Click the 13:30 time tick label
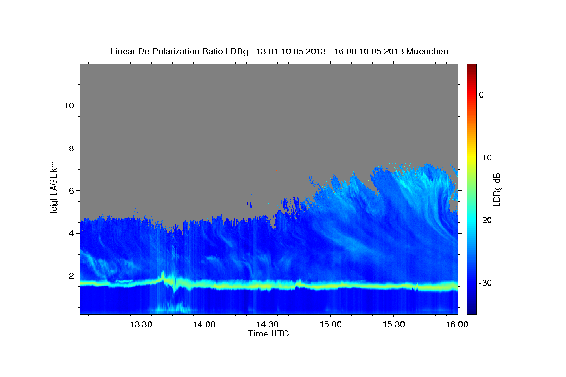This screenshot has width=566, height=377. [141, 325]
